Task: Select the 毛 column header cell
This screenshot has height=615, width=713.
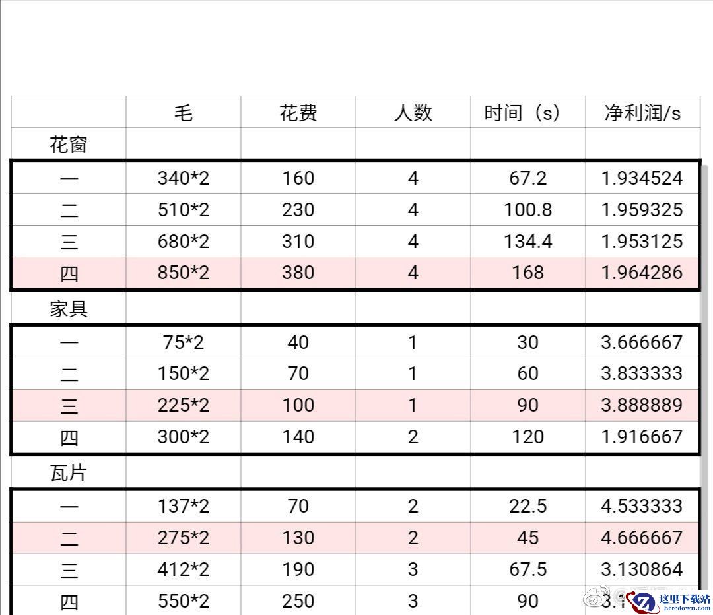Action: (184, 113)
